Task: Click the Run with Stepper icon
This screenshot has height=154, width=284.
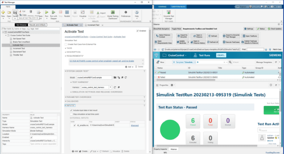Action: (x=53, y=13)
